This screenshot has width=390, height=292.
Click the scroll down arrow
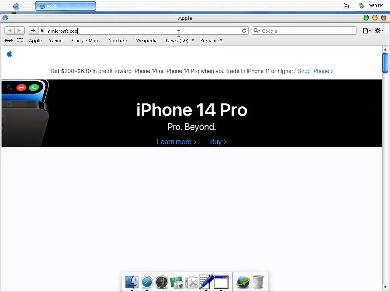pos(385,287)
